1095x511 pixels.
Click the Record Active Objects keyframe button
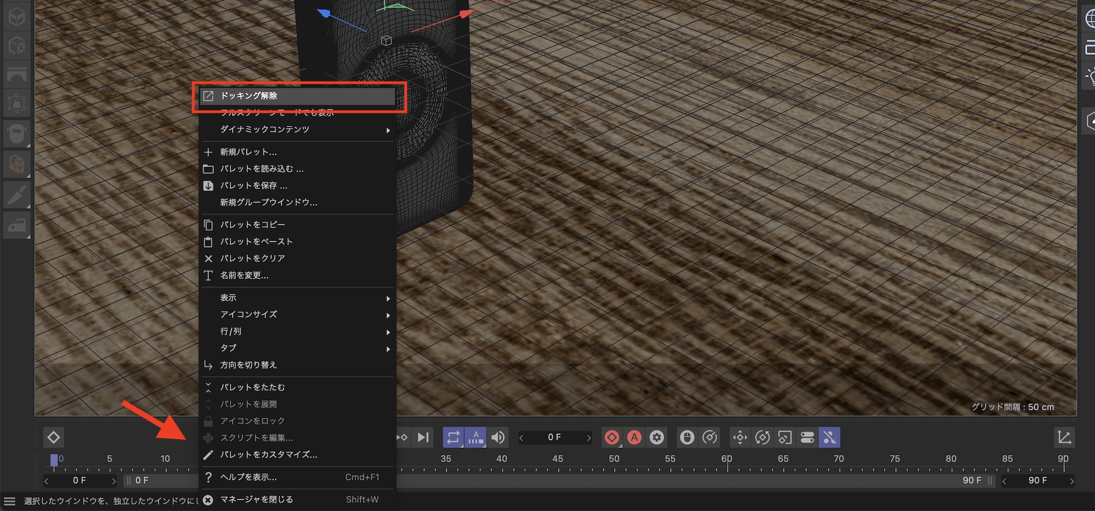click(612, 437)
